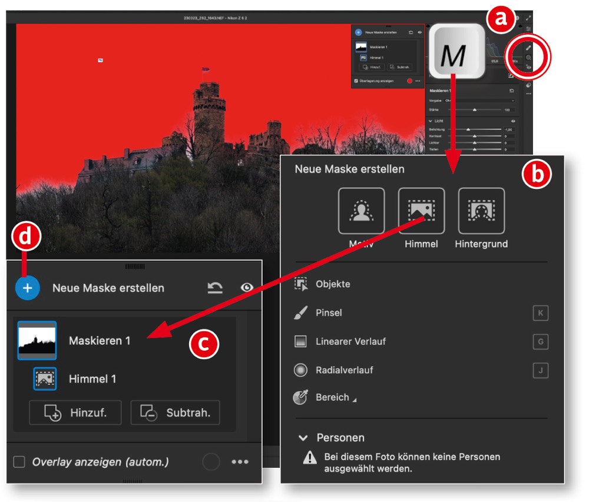Select the Maskieren 1 thumbnail in the enlarged masks panel
The image size is (589, 502).
[x=37, y=340]
